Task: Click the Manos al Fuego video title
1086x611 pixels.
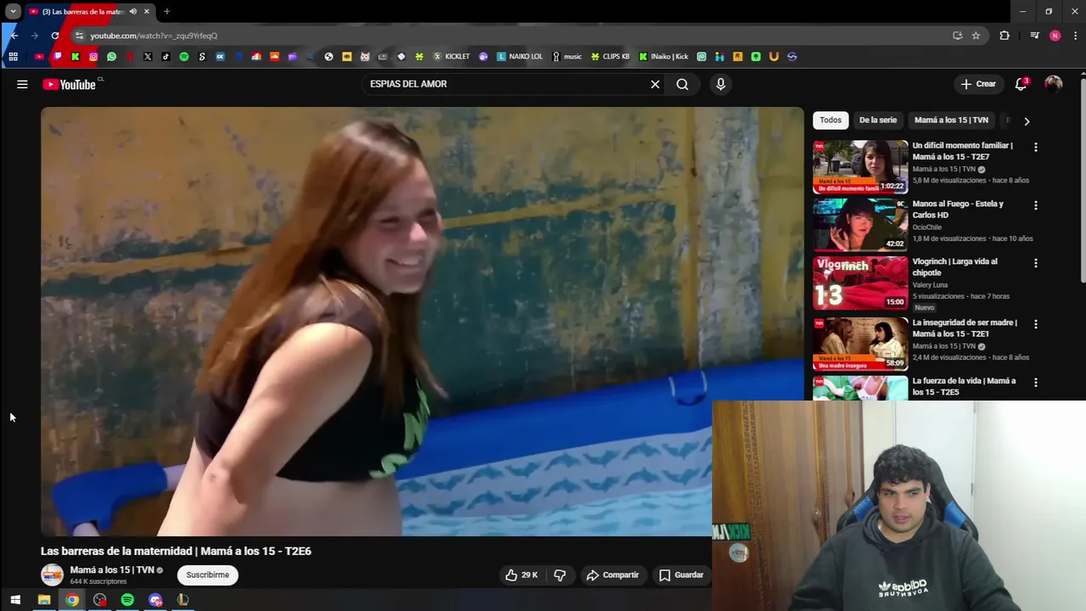Action: click(958, 209)
